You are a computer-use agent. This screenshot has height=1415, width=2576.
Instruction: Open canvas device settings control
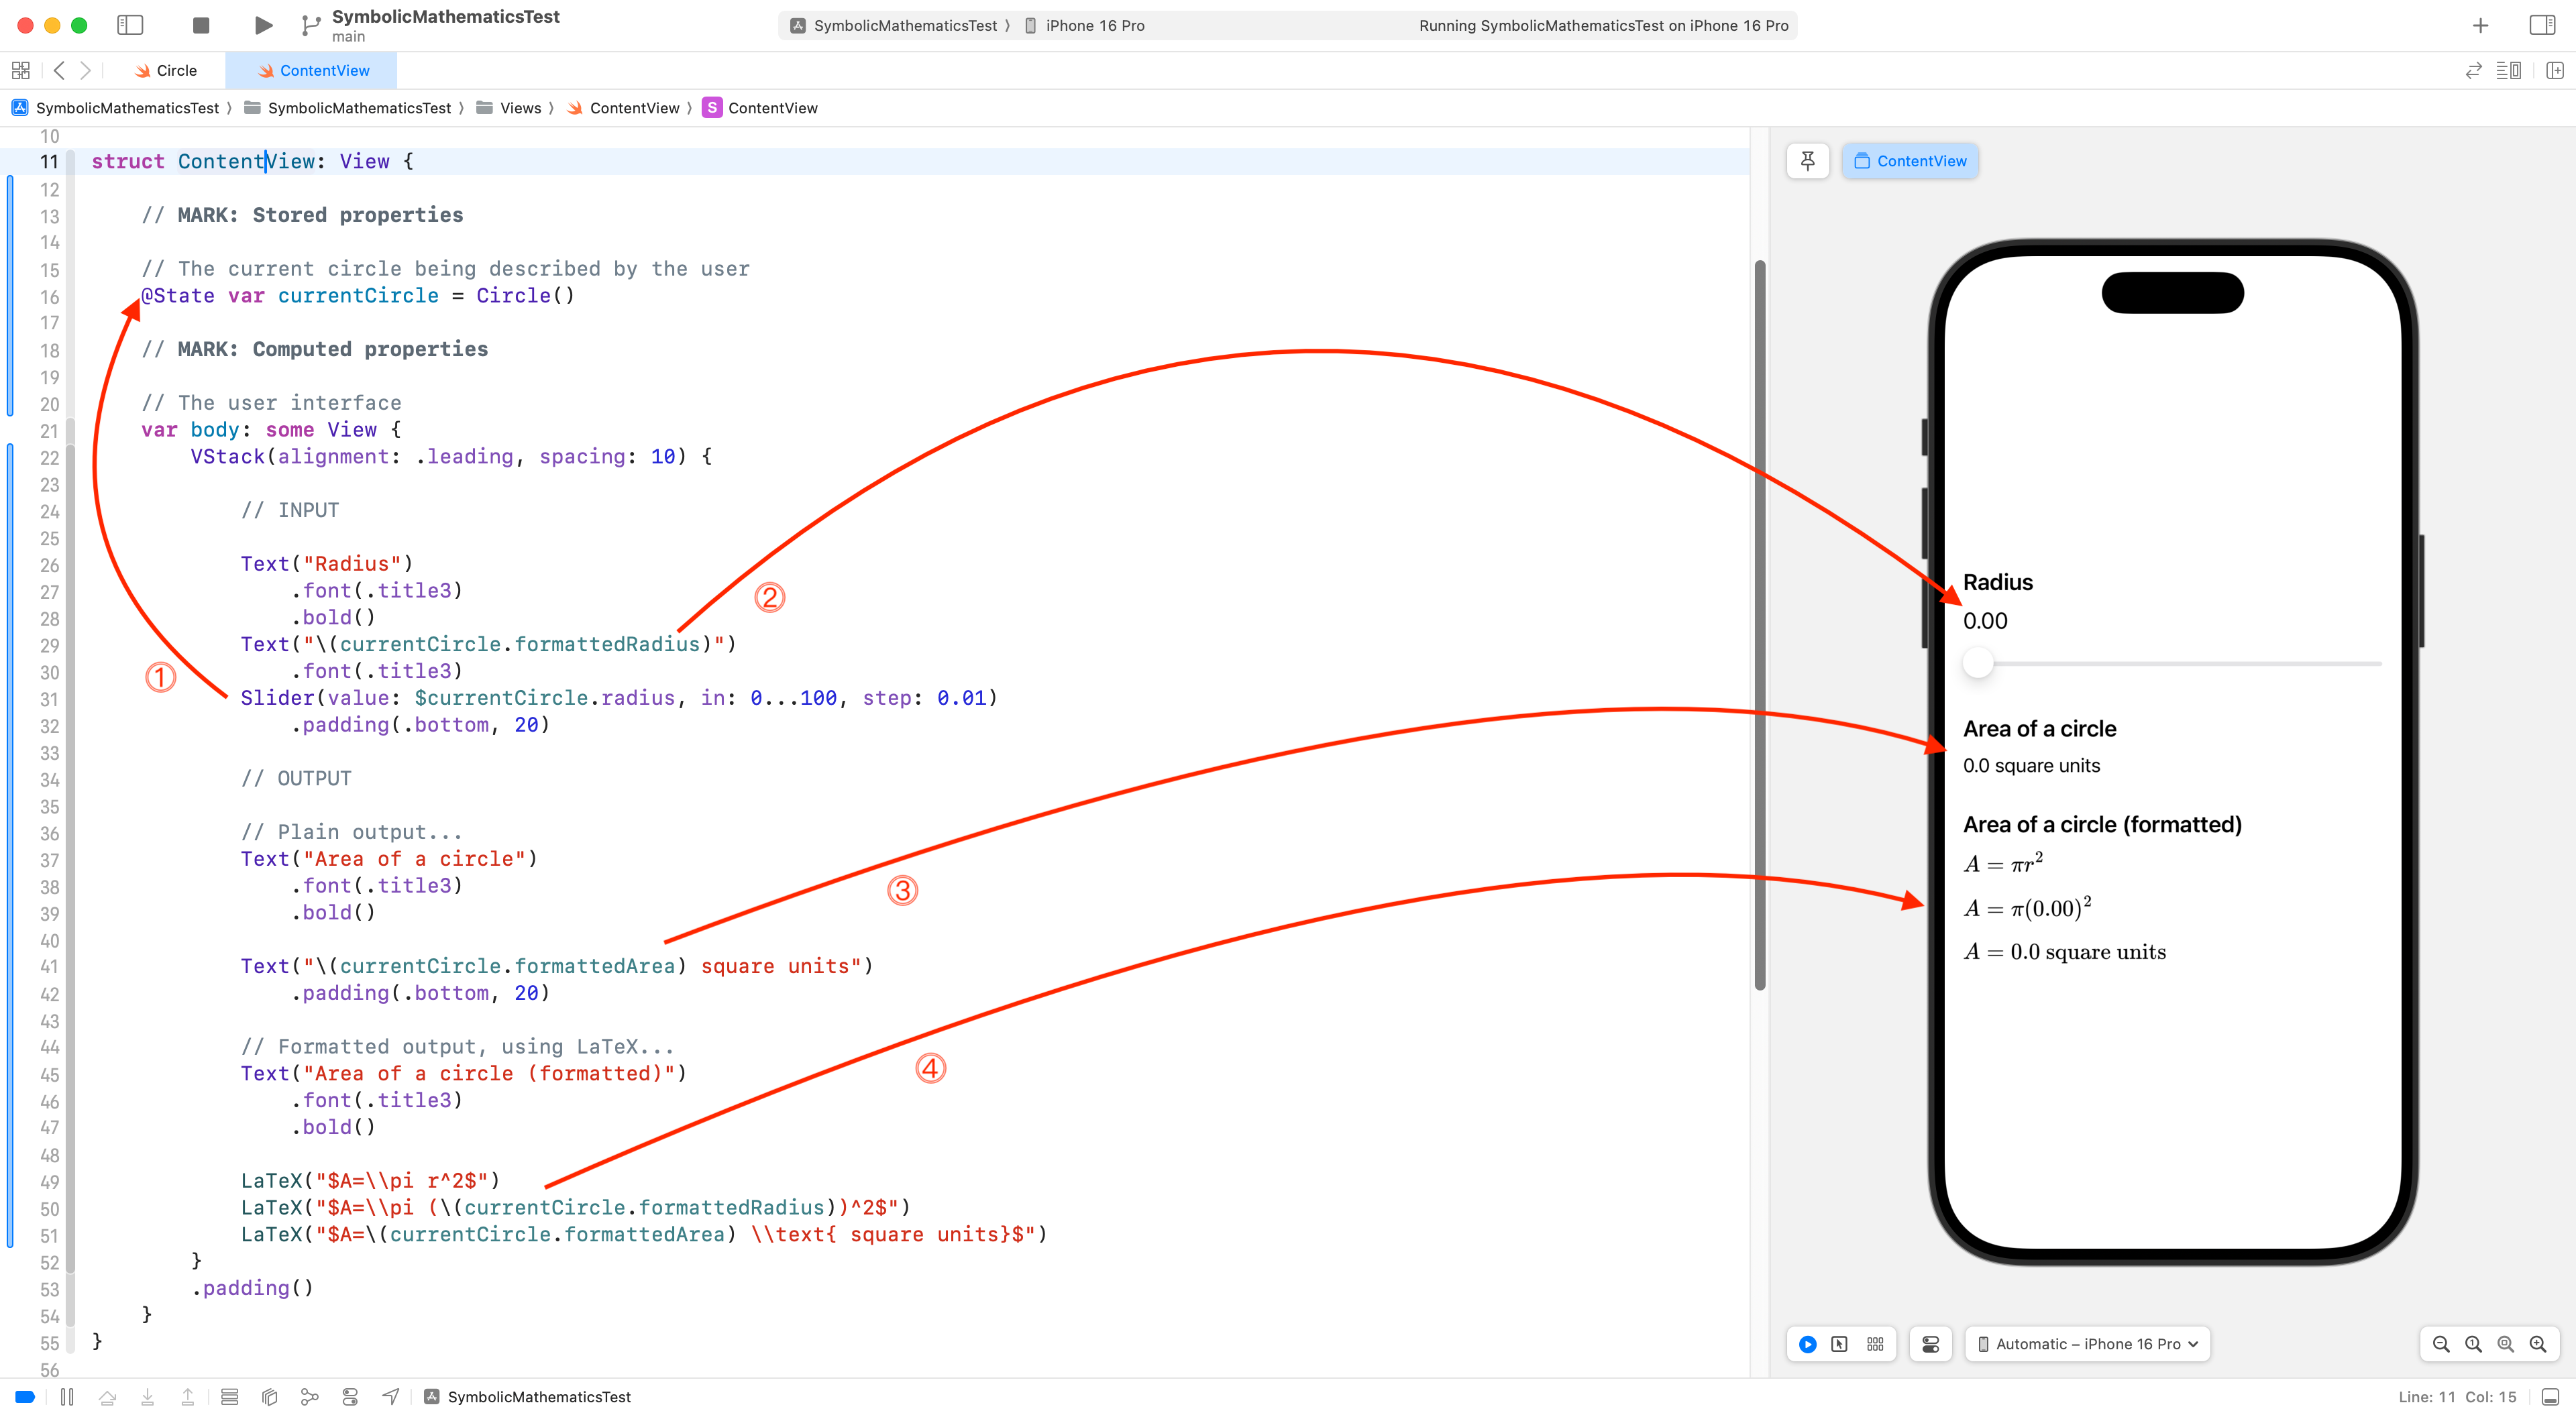(x=1931, y=1344)
